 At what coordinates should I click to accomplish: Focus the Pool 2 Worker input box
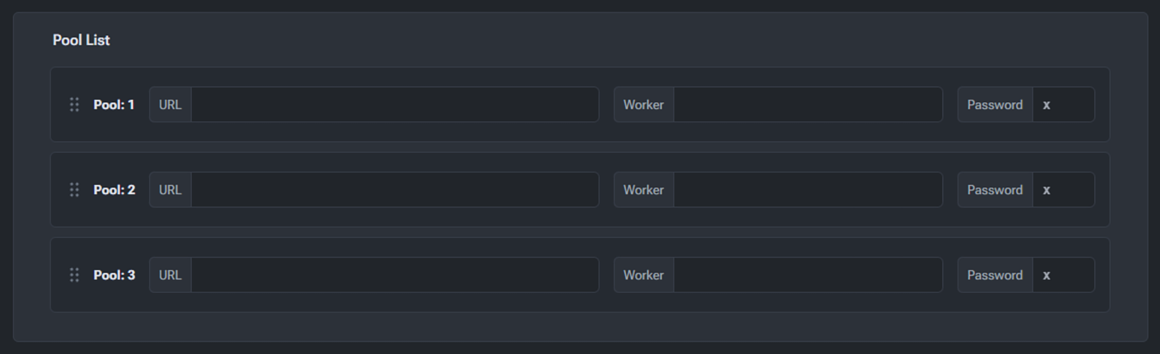tap(807, 190)
